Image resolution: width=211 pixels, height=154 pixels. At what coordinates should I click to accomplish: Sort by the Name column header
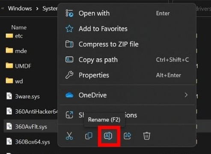[x=19, y=27]
